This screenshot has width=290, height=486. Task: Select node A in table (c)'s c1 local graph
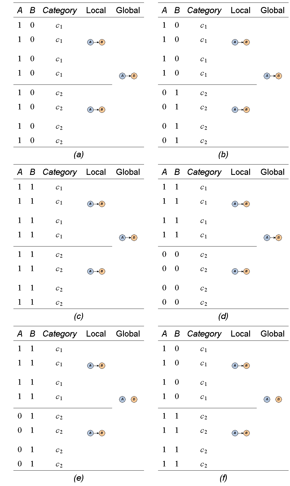tap(90, 204)
